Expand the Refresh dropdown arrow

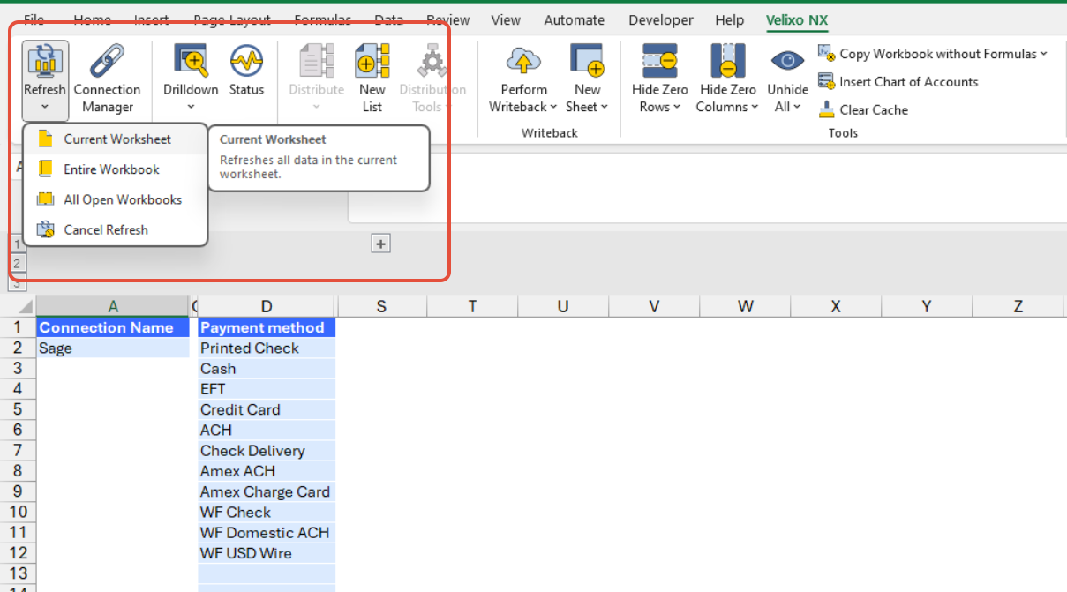coord(45,108)
